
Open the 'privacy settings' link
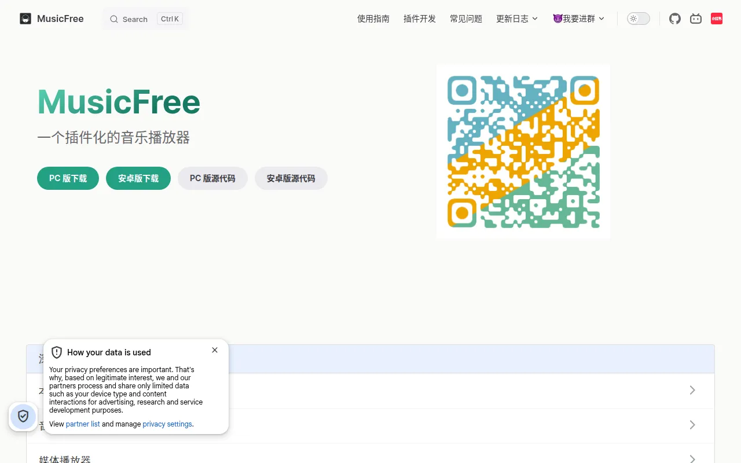click(x=167, y=424)
